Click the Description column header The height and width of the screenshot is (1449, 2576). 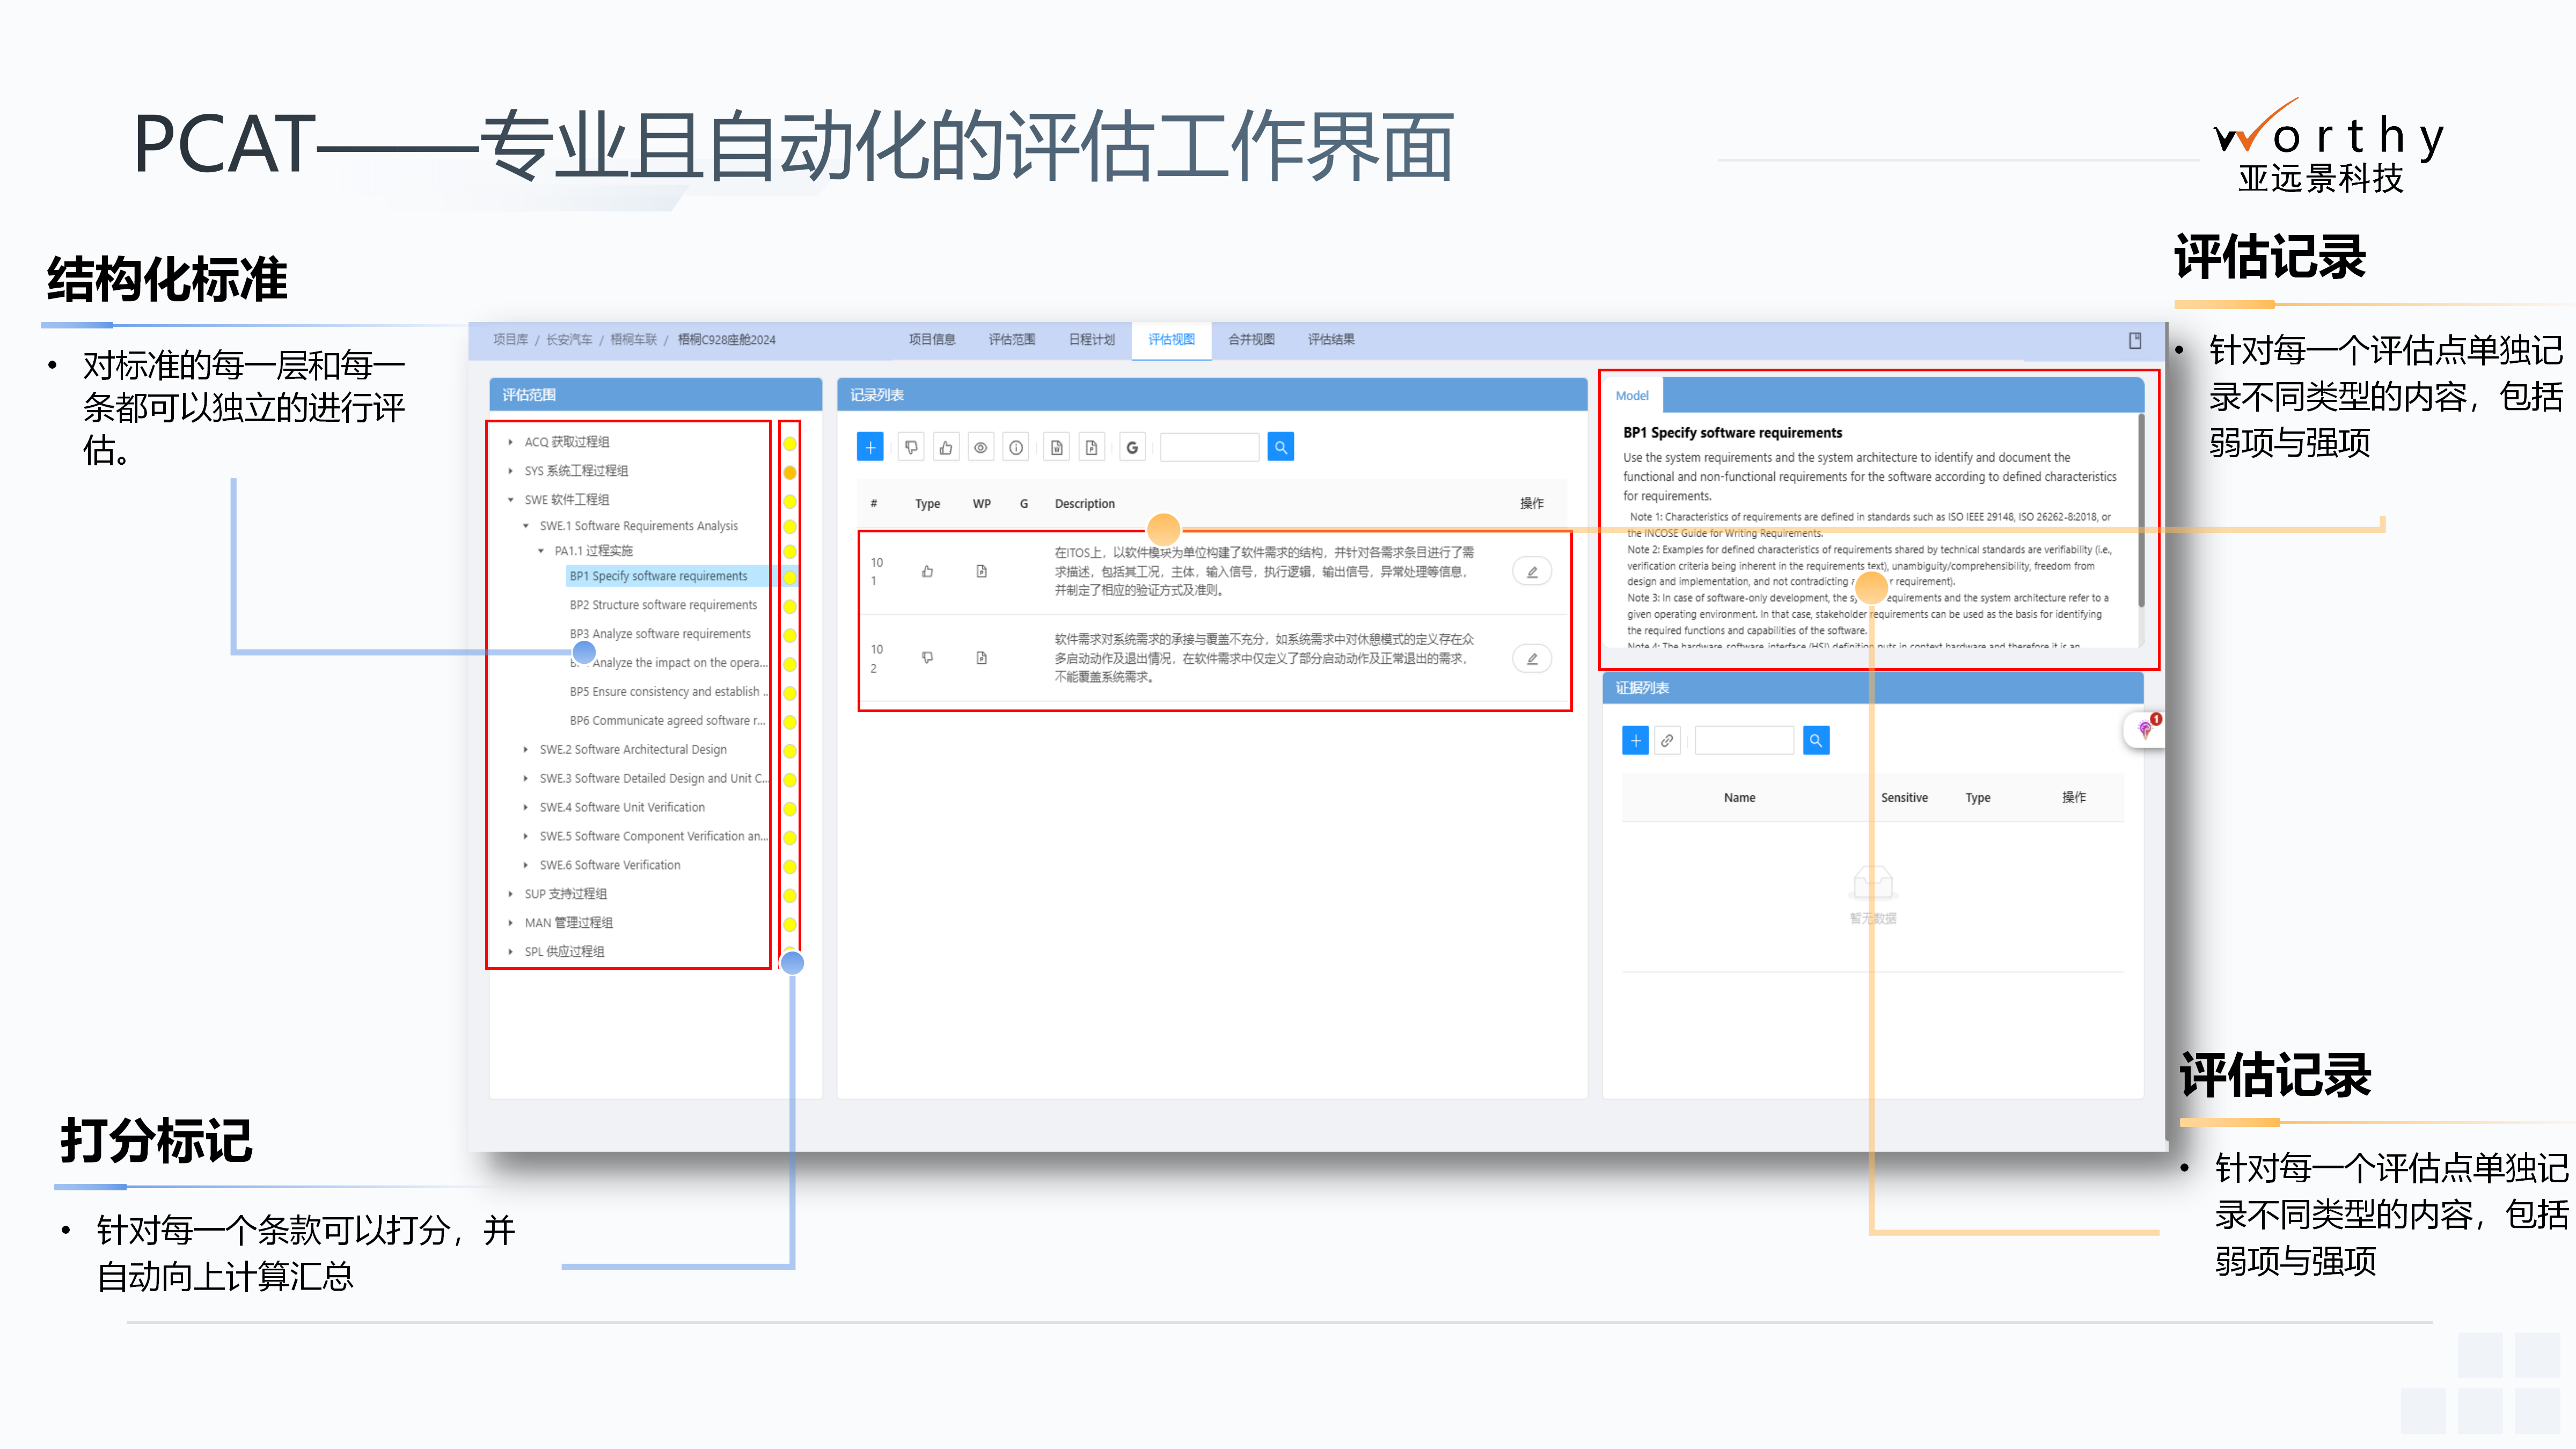pyautogui.click(x=1085, y=504)
